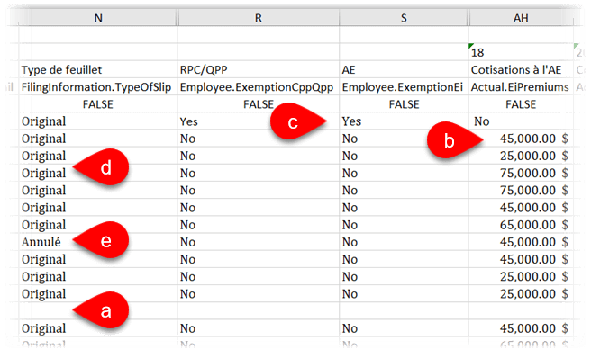Select the Actual.EiPremiums cell
The height and width of the screenshot is (349, 591).
(x=521, y=87)
